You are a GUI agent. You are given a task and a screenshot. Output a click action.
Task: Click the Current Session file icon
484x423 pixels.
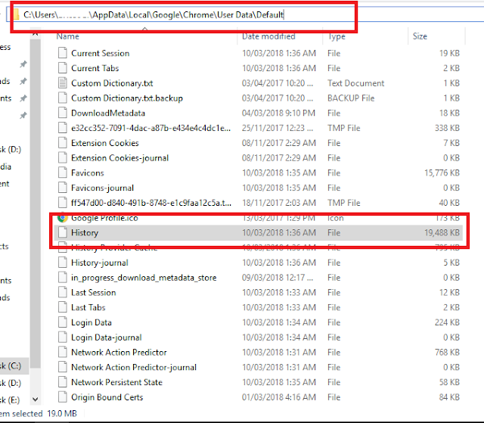pos(63,53)
